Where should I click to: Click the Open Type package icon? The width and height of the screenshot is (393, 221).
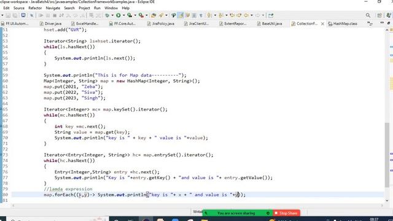point(154,15)
